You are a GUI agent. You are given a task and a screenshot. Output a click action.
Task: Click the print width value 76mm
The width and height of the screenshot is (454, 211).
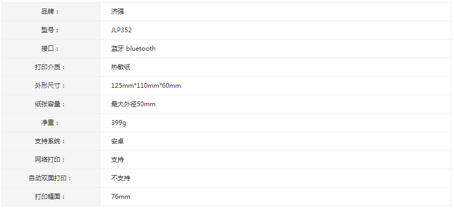click(121, 197)
